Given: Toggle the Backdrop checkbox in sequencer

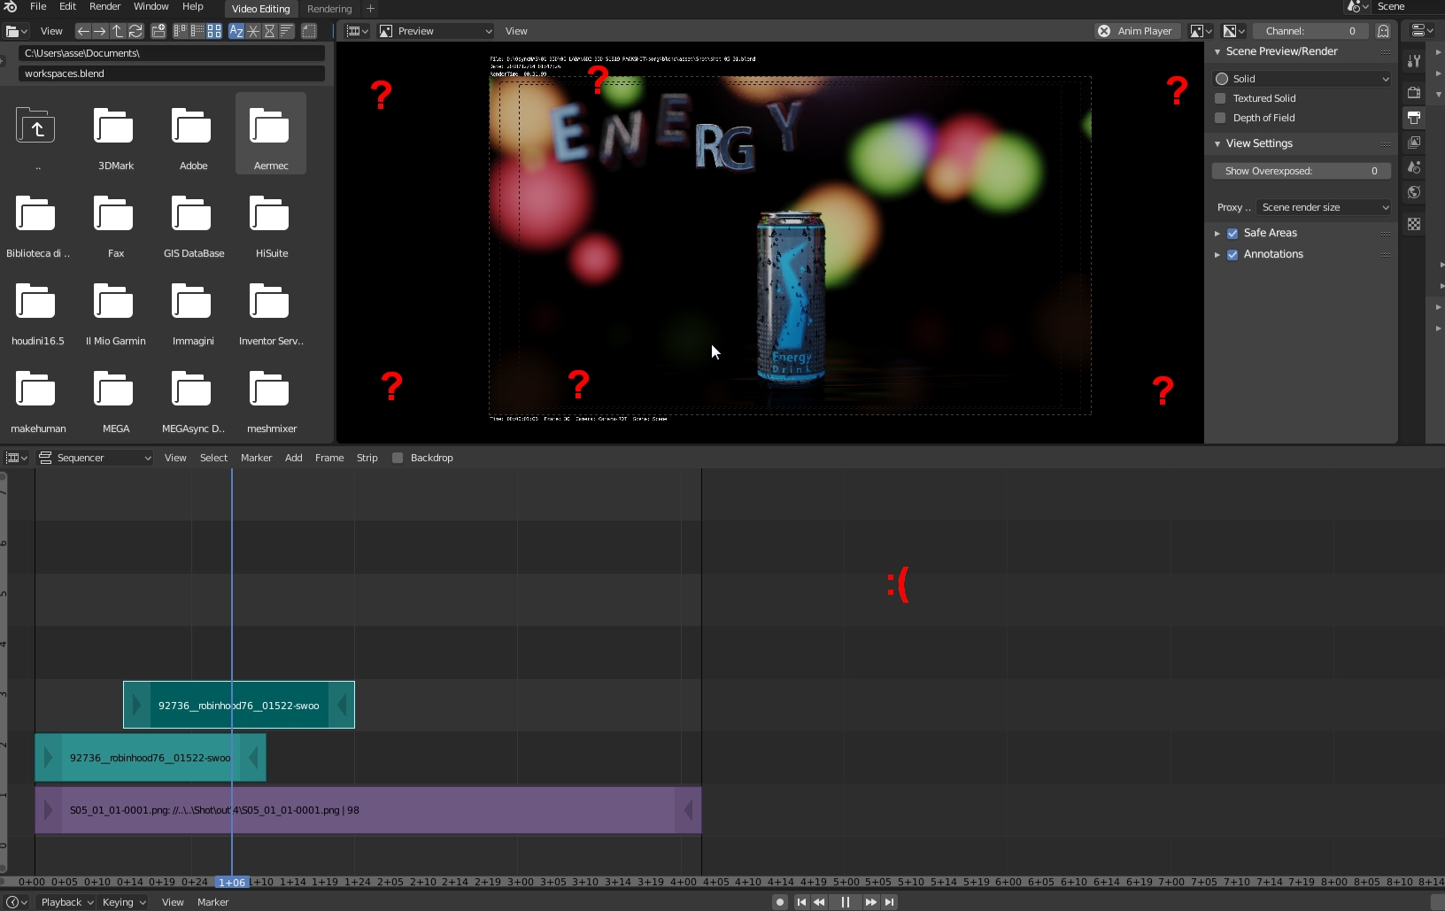Looking at the screenshot, I should (x=398, y=458).
